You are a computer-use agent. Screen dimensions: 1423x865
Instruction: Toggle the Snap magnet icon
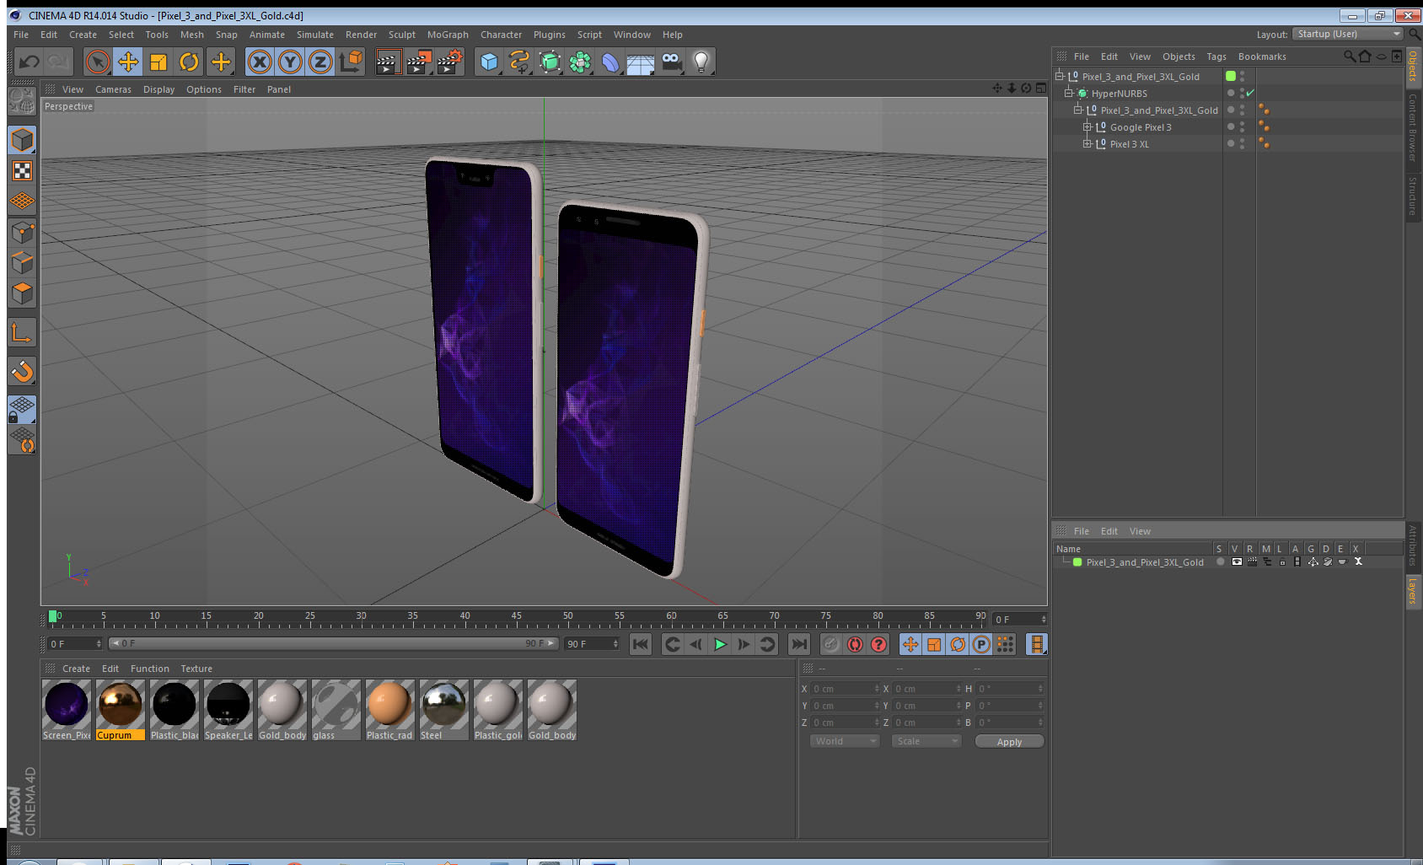click(x=22, y=371)
